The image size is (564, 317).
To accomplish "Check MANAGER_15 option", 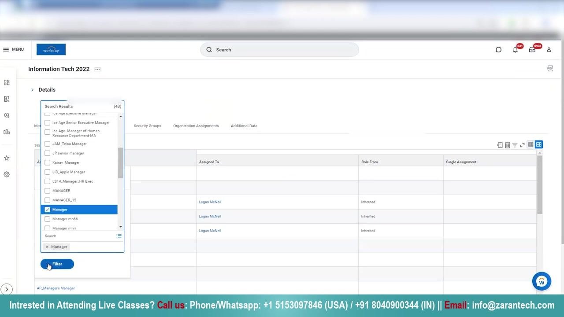I will [x=47, y=200].
